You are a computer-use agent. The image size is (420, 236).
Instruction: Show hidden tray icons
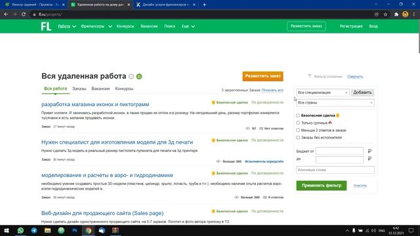(347, 231)
